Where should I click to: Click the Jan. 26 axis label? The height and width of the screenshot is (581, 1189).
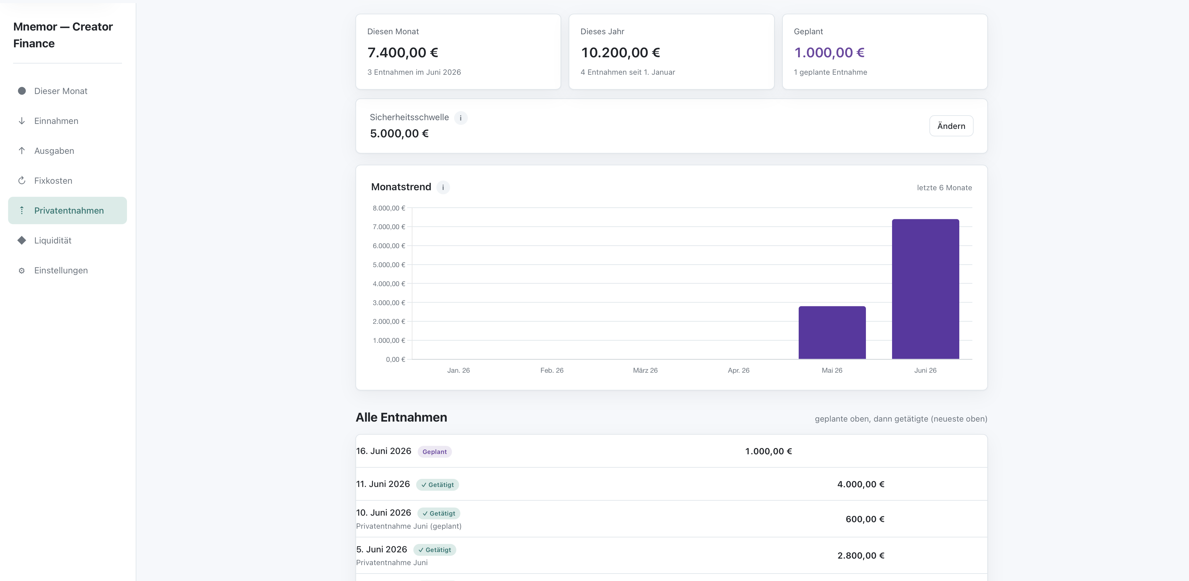coord(458,371)
